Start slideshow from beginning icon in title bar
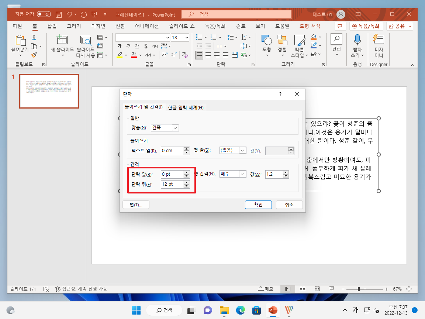Image resolution: width=425 pixels, height=319 pixels. pyautogui.click(x=94, y=14)
